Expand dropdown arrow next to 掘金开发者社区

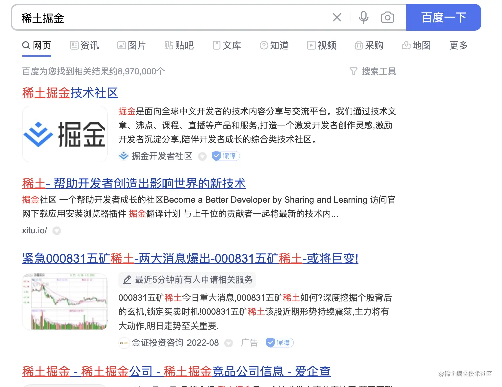[202, 156]
